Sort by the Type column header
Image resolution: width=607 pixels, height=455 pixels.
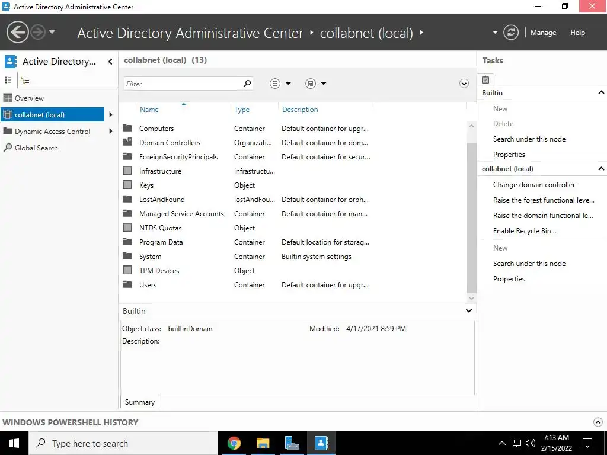242,110
